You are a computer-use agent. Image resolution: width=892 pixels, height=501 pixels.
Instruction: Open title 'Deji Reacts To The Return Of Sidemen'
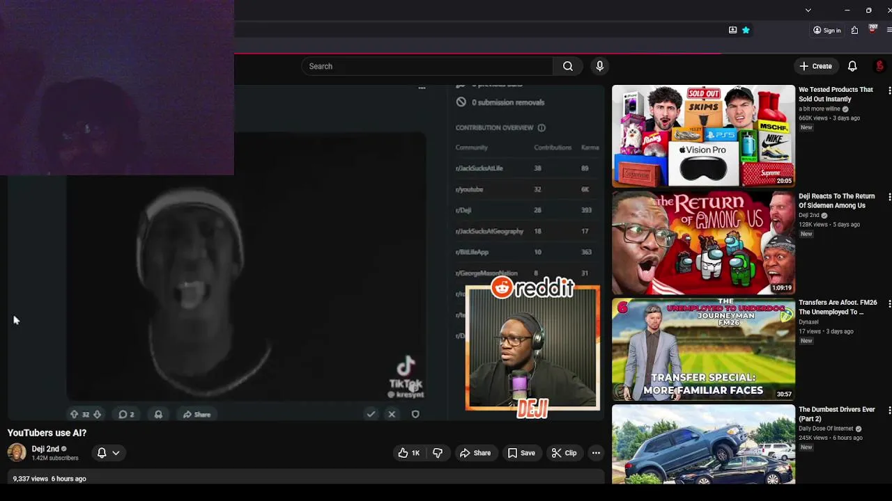[x=836, y=200]
